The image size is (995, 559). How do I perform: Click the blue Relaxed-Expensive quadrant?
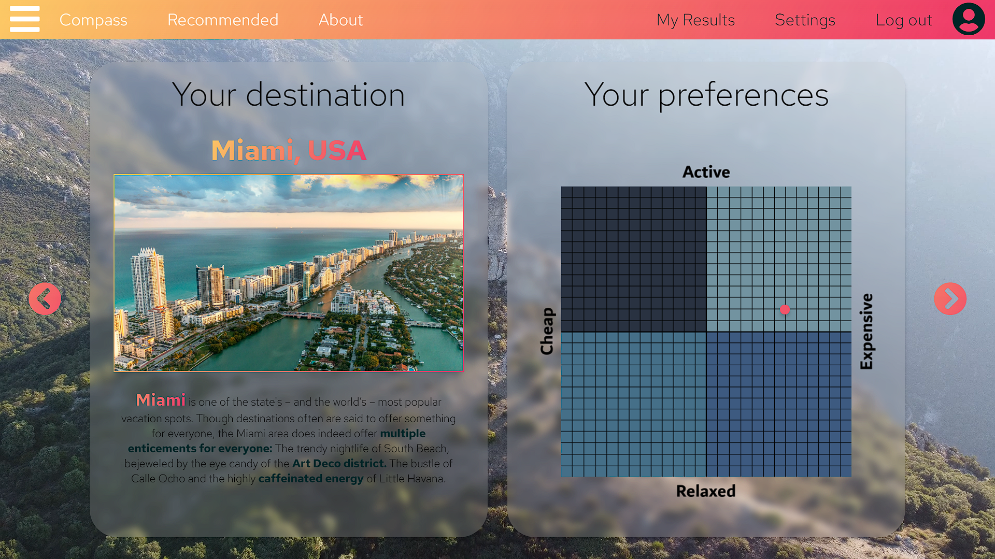pyautogui.click(x=780, y=404)
